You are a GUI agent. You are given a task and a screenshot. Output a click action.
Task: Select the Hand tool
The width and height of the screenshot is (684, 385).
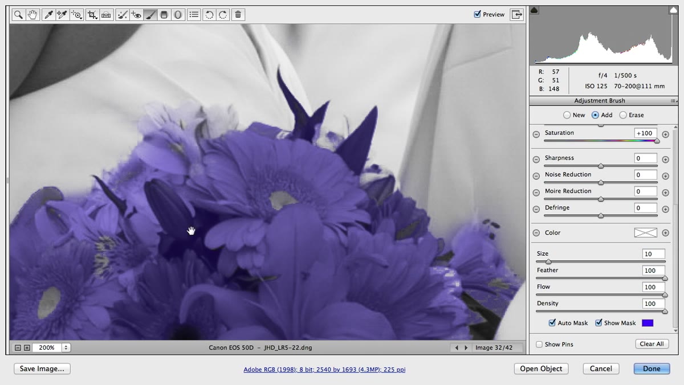(32, 15)
